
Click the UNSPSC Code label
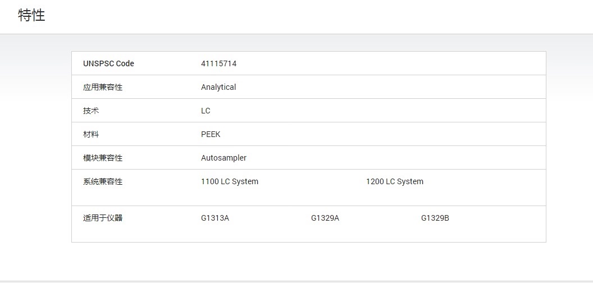[108, 63]
